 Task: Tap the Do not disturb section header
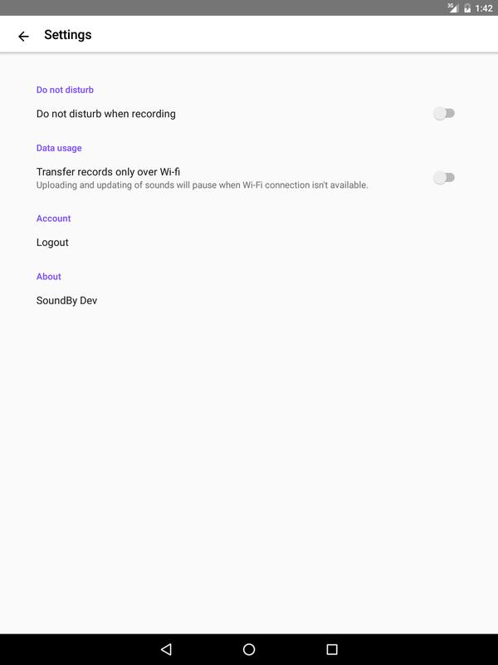click(x=65, y=90)
